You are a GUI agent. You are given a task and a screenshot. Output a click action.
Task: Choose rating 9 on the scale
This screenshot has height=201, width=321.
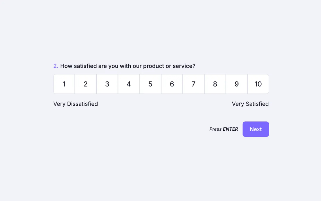[237, 84]
